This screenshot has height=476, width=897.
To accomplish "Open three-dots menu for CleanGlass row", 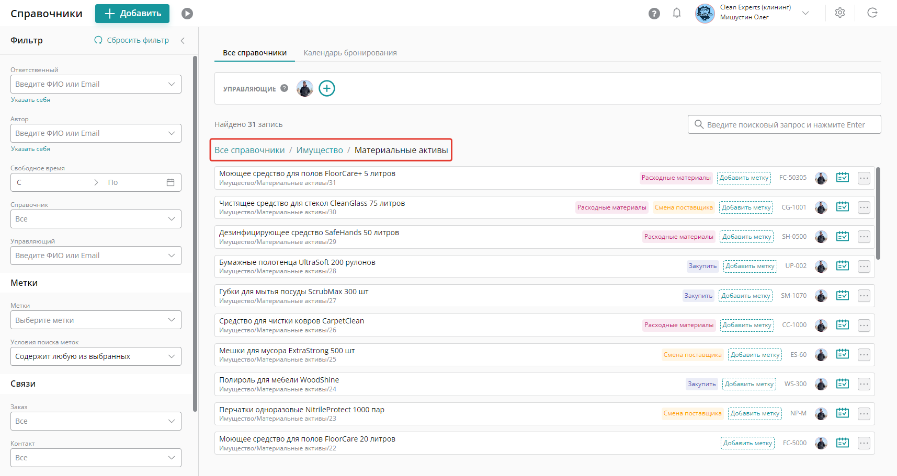I will [x=864, y=207].
